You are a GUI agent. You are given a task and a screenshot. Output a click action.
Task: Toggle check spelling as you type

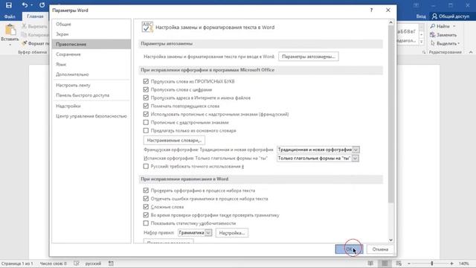[146, 191]
